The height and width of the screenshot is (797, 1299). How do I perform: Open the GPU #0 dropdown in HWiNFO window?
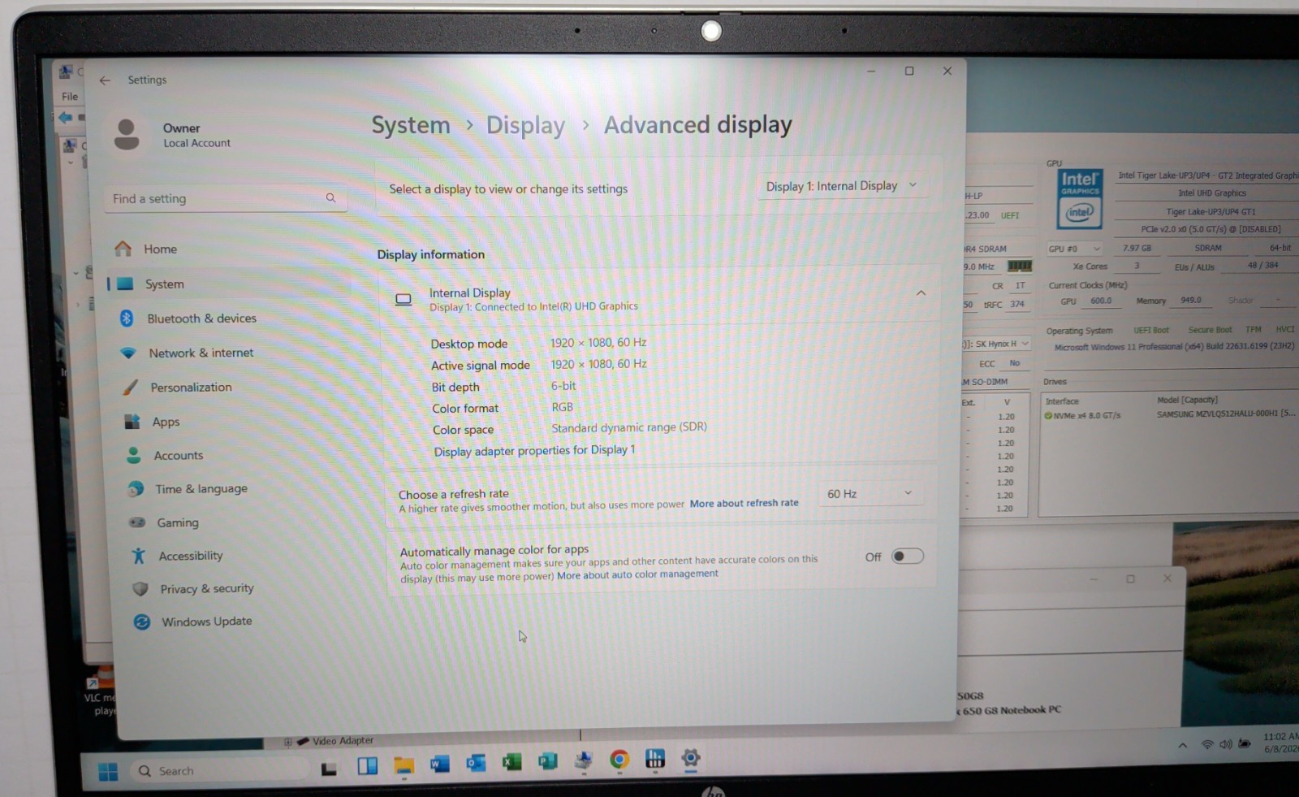point(1075,249)
